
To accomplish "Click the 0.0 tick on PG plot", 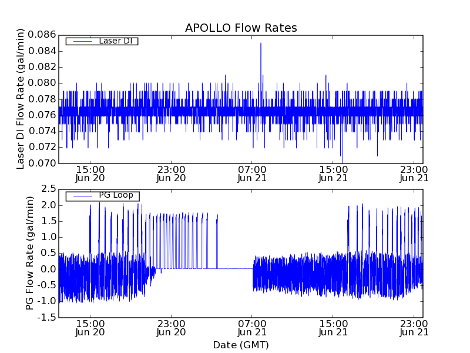I will [x=49, y=269].
